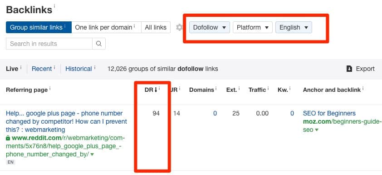Open the Platform filter dropdown
Image resolution: width=382 pixels, height=175 pixels.
[253, 27]
